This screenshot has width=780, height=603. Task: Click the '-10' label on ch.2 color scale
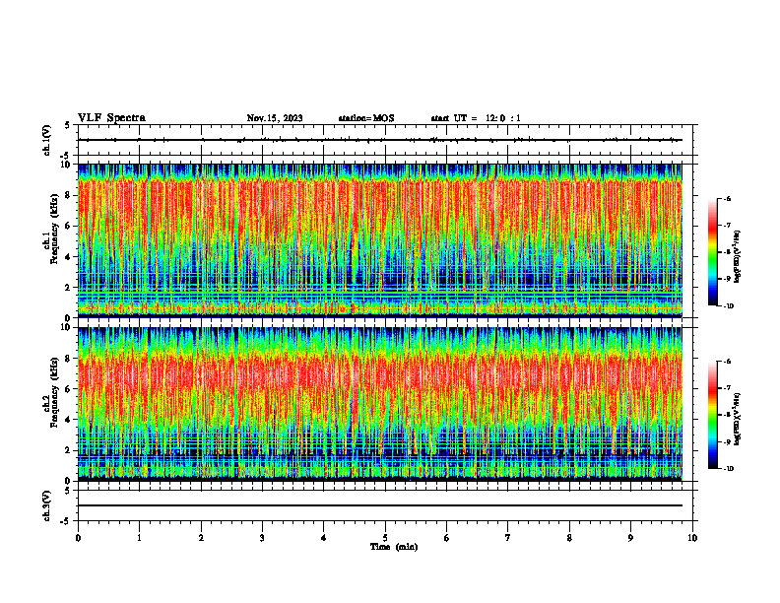tap(728, 469)
